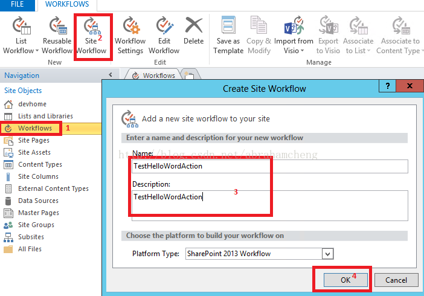This screenshot has height=296, width=424.
Task: Select the WORKFLOWS ribbon tab
Action: [67, 4]
